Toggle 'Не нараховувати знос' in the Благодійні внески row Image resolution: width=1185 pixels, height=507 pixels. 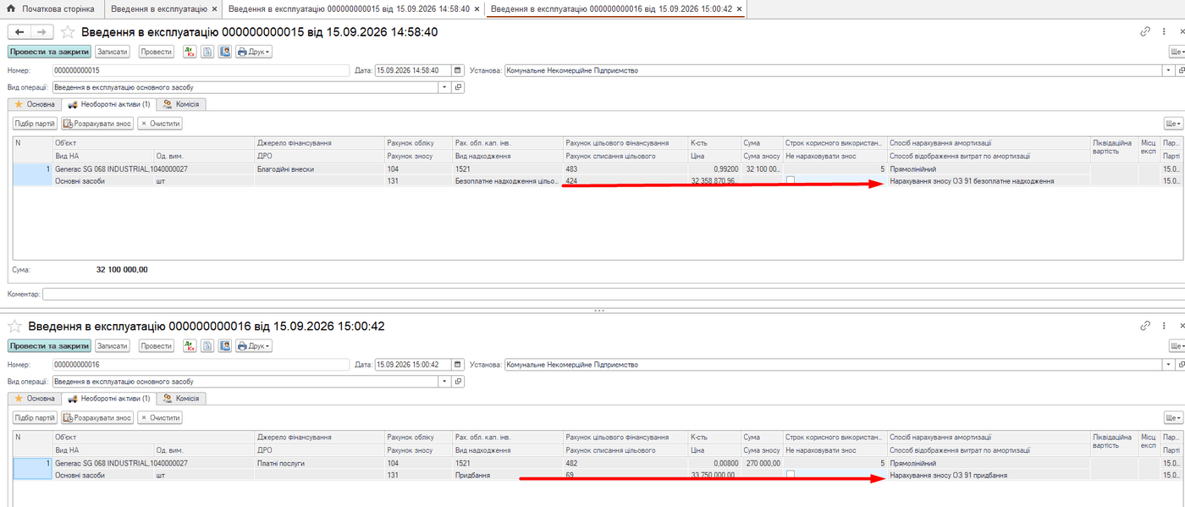(791, 180)
